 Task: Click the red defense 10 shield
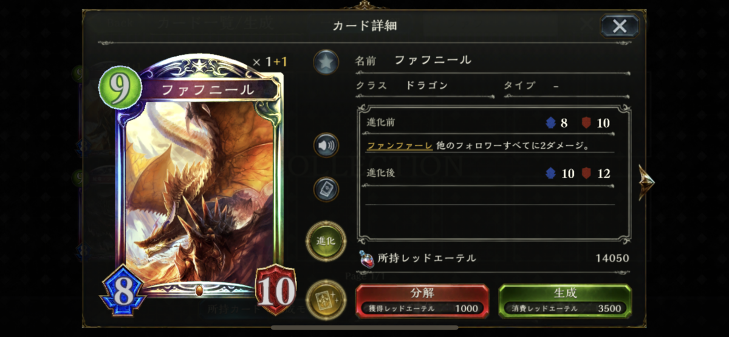tap(275, 285)
